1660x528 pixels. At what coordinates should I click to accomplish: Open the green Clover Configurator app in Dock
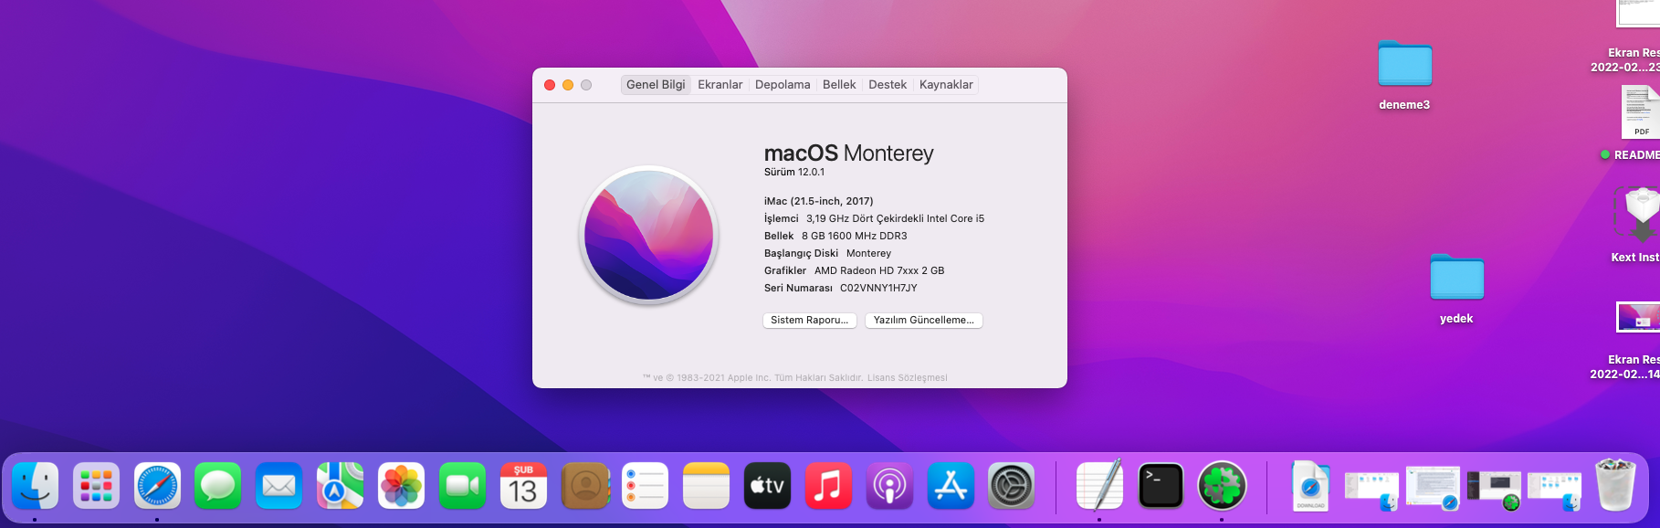tap(1223, 485)
